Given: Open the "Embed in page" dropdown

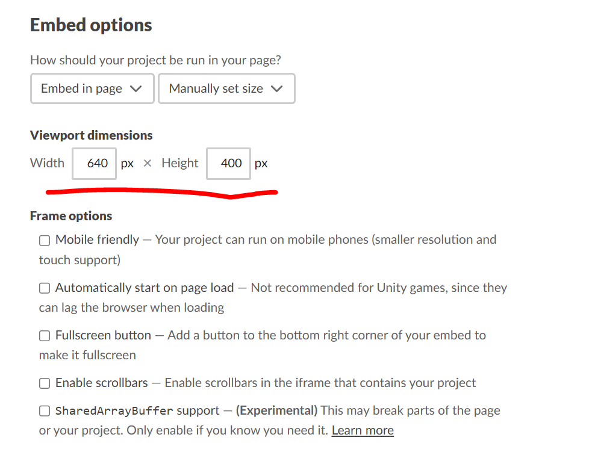Looking at the screenshot, I should (92, 88).
